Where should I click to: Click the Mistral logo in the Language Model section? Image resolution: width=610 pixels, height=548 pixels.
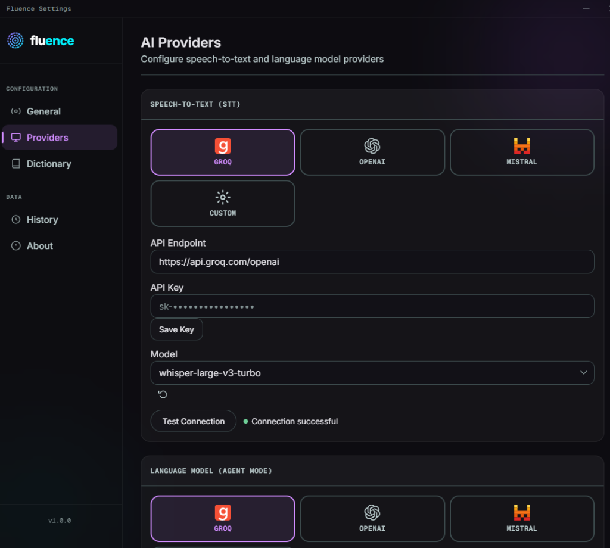522,513
